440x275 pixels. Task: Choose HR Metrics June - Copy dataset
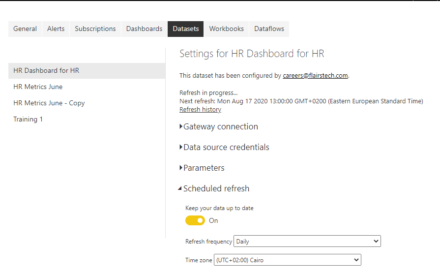(87, 103)
